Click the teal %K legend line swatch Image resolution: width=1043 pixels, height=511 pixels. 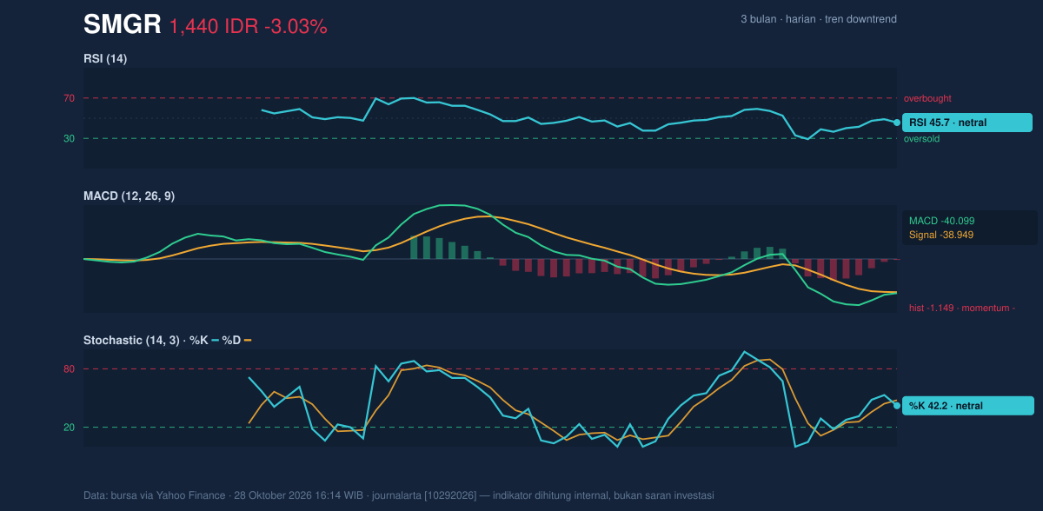216,341
